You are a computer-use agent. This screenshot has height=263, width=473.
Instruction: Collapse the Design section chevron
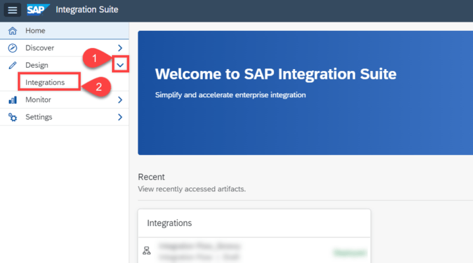tap(120, 65)
